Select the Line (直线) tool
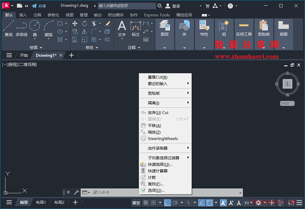305x209 pixels. (x=9, y=28)
